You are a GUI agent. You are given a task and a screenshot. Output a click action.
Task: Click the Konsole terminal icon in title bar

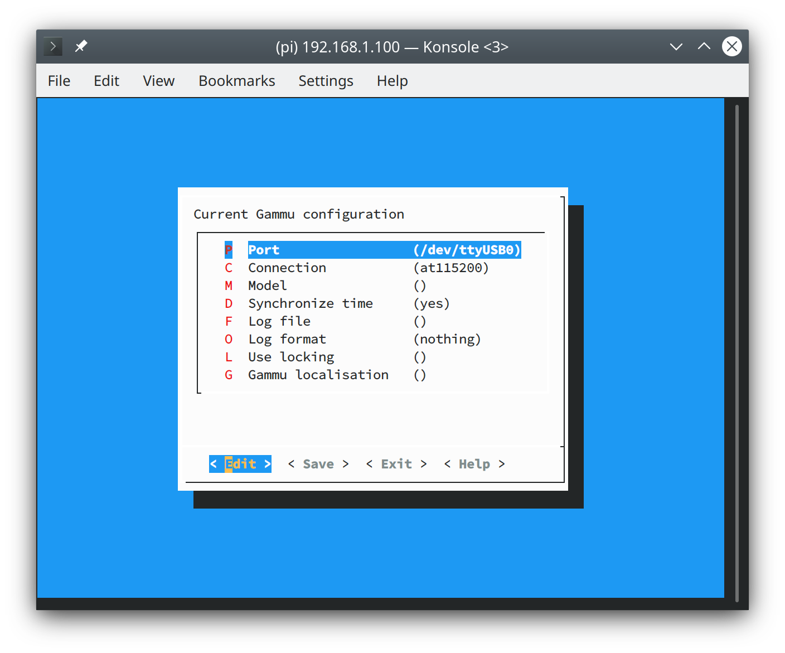pos(53,46)
